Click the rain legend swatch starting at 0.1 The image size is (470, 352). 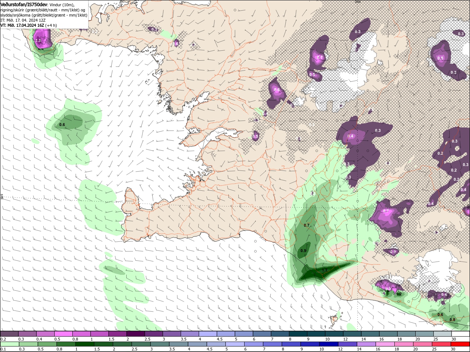[x=9, y=344]
